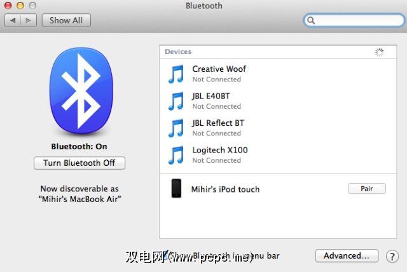Image resolution: width=407 pixels, height=272 pixels.
Task: Click the scanning spinner in Devices header
Action: (379, 52)
